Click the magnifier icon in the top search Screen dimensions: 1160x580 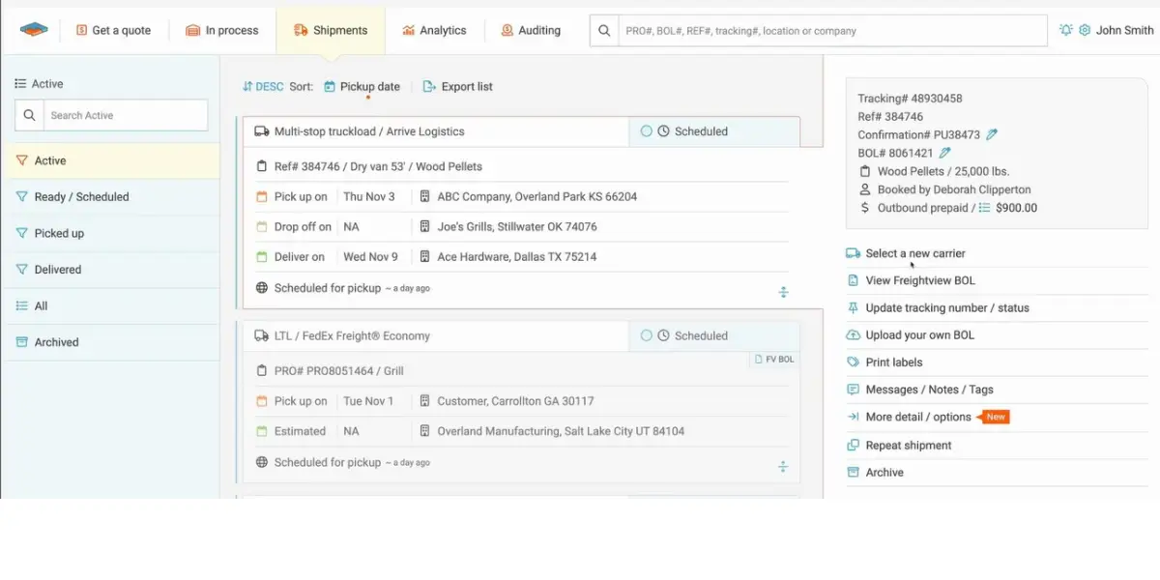point(604,31)
